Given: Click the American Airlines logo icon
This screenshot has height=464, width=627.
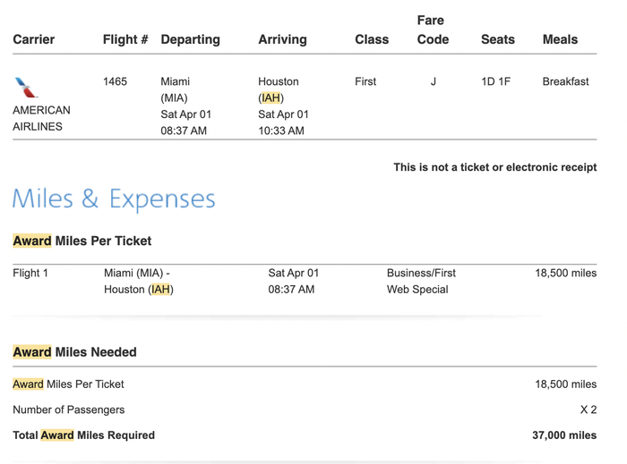Looking at the screenshot, I should point(26,88).
